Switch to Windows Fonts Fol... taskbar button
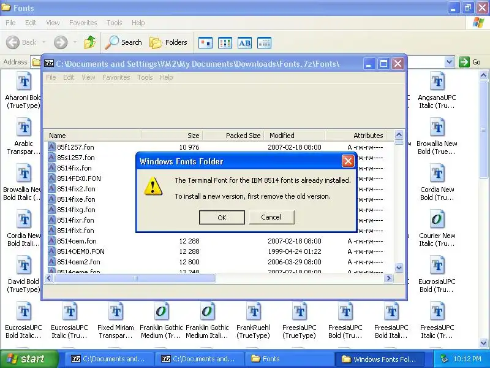Viewport: 490px width, 368px height. pyautogui.click(x=380, y=359)
